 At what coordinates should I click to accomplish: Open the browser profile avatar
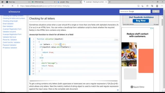tap(157, 6)
